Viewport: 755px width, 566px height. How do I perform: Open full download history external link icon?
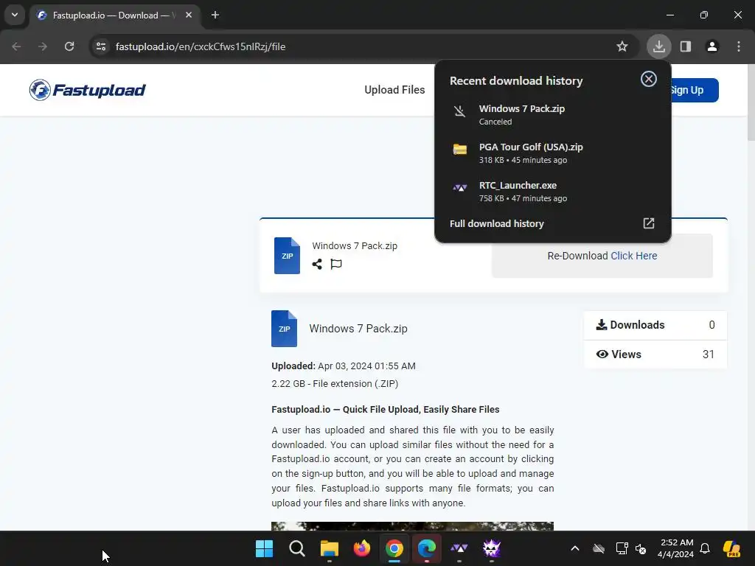(x=649, y=223)
